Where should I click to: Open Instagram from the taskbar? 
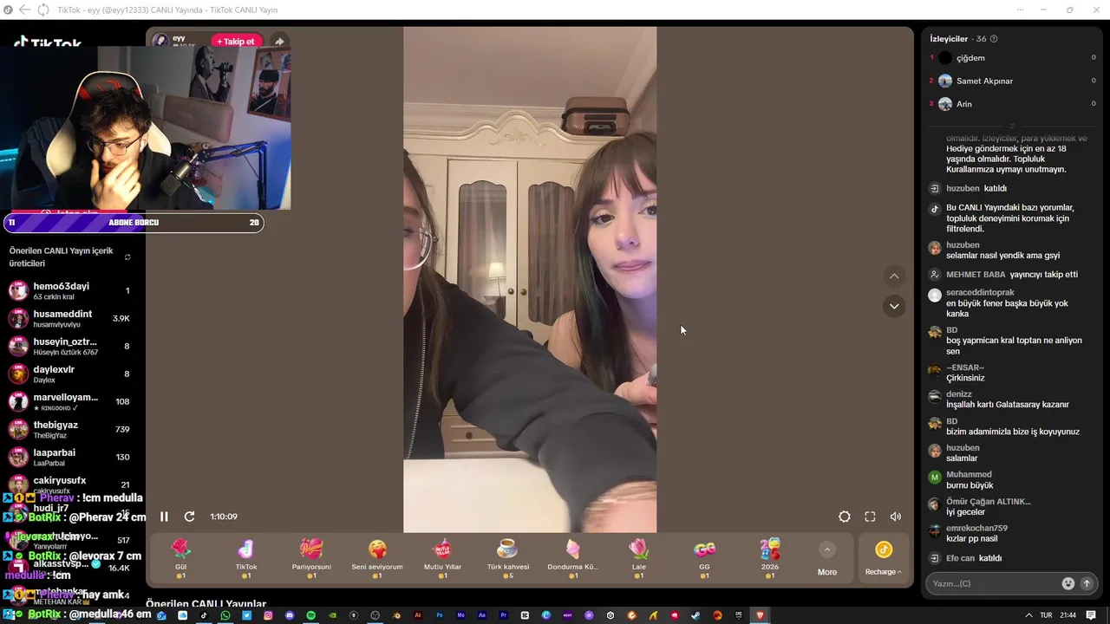(268, 615)
